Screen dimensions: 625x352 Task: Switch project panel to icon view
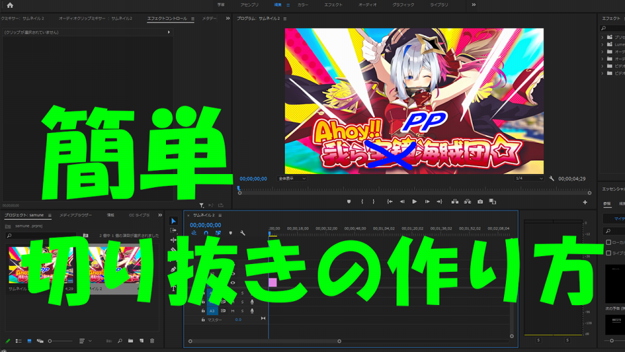point(29,341)
